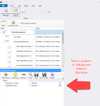Viewport: 100px width, 106px height.
Task: Click the AND operator on Attachment Name
Action: point(60,86)
